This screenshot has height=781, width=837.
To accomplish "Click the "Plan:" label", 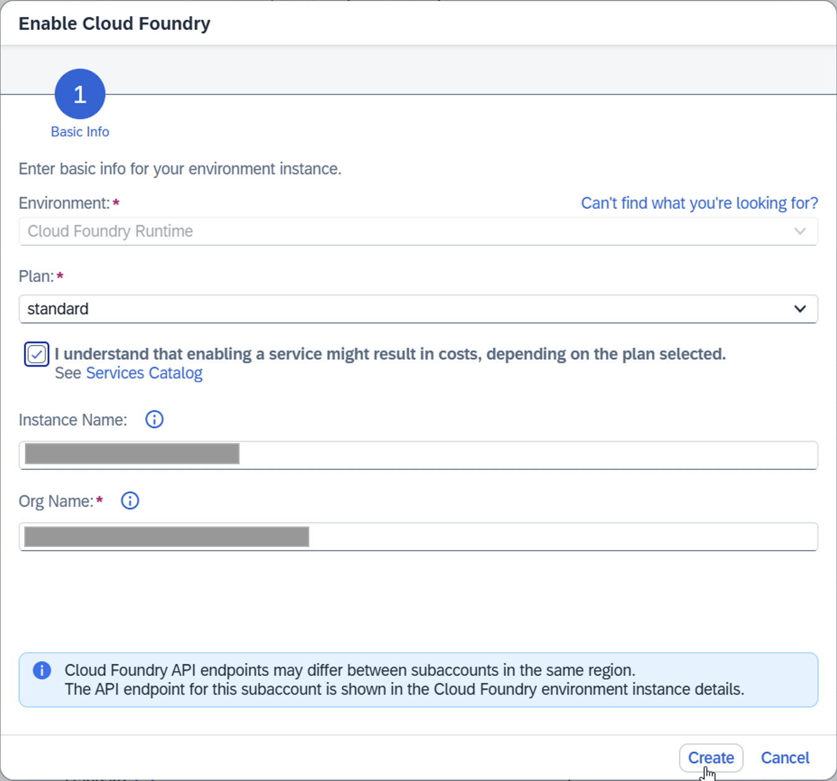I will click(36, 276).
